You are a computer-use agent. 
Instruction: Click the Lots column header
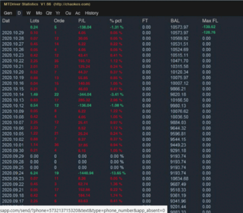click(35, 21)
